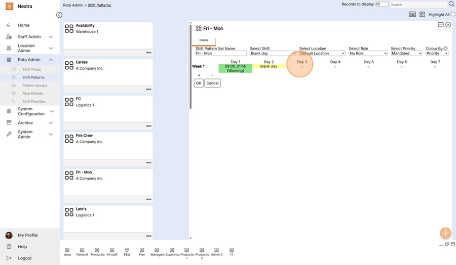Click the Shift Pattern Set Name field
Viewport: 456px width, 265px height.
click(x=221, y=54)
